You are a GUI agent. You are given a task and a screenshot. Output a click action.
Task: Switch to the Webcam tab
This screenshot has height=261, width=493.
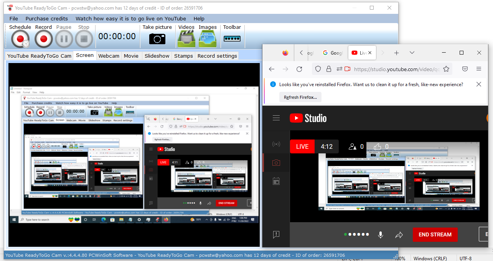tap(109, 56)
